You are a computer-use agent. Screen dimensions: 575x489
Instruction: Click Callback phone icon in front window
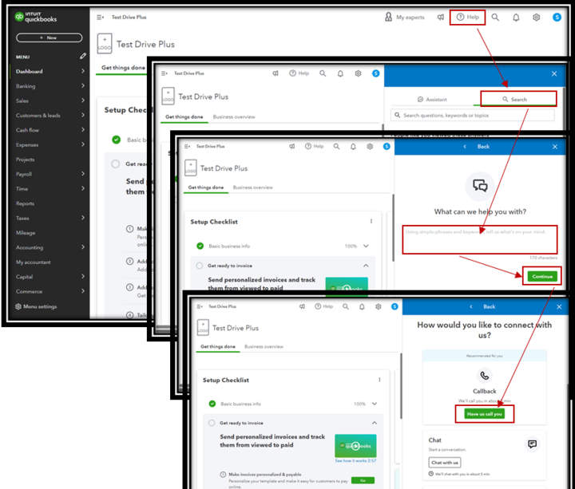coord(485,376)
